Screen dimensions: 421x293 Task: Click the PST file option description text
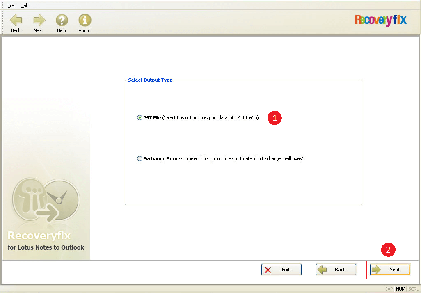210,118
